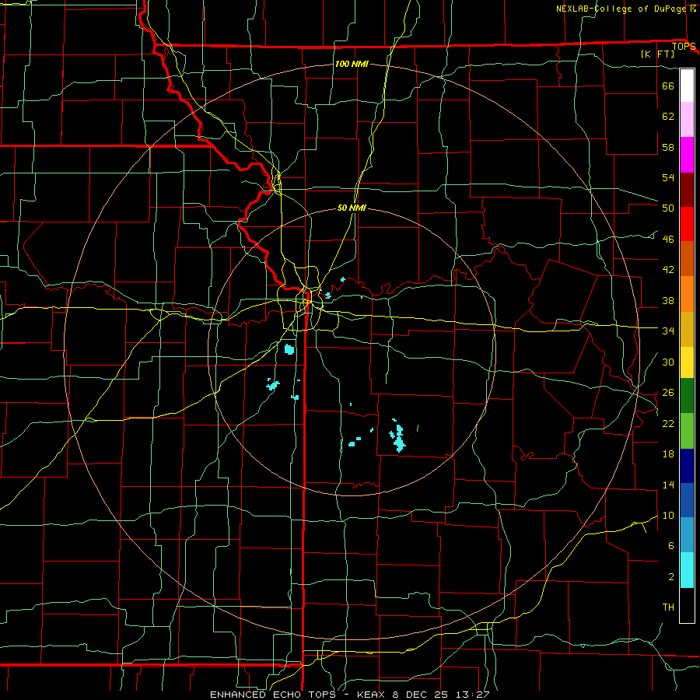Click the legend value '6'

tap(671, 545)
